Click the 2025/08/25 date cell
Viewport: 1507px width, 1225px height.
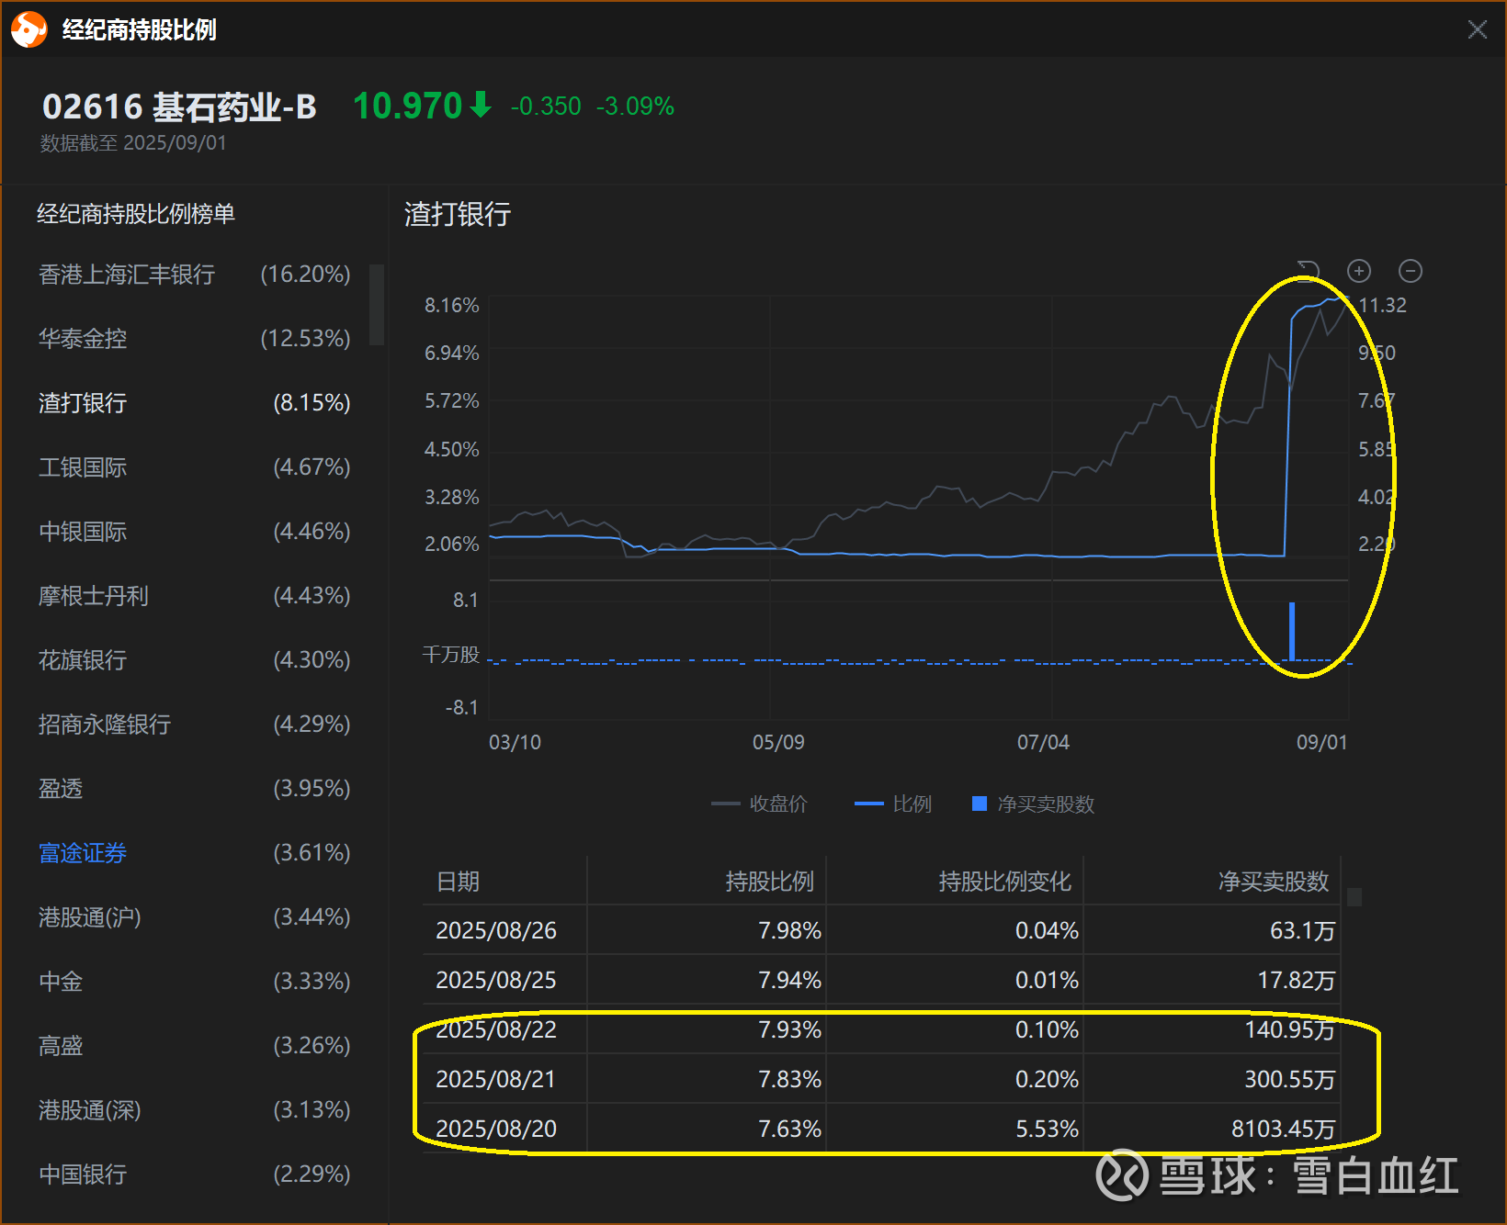496,980
